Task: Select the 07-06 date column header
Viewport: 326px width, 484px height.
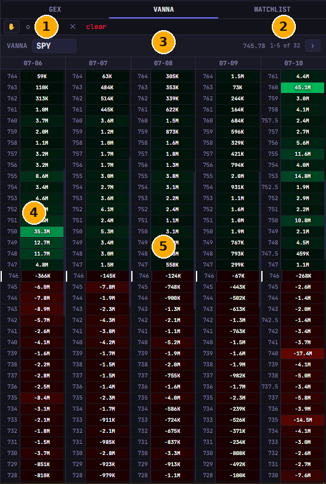Action: 33,63
